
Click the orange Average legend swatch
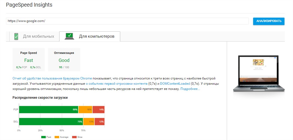click(57, 137)
